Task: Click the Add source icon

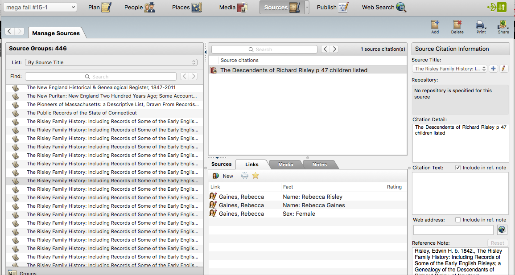Action: pos(435,25)
